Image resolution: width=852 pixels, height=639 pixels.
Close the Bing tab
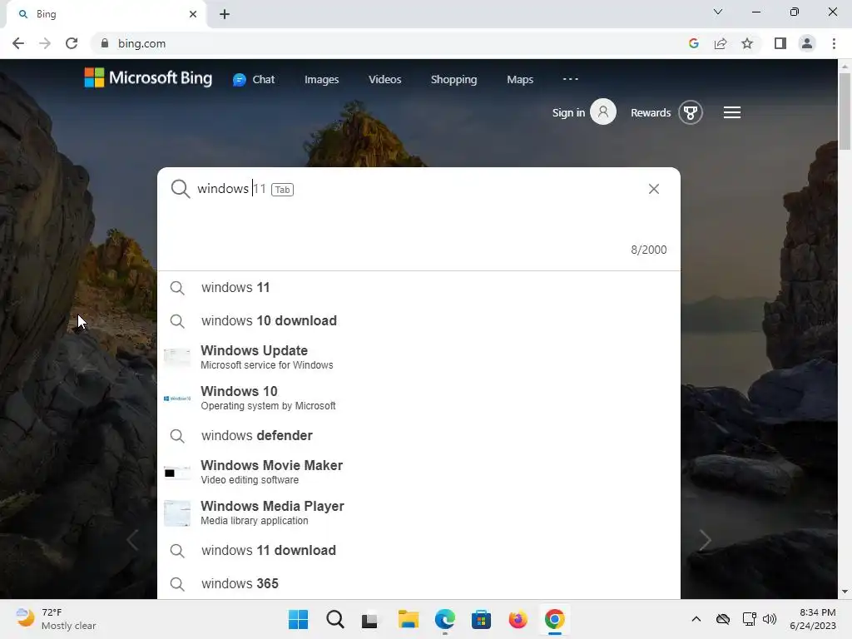[x=193, y=14]
